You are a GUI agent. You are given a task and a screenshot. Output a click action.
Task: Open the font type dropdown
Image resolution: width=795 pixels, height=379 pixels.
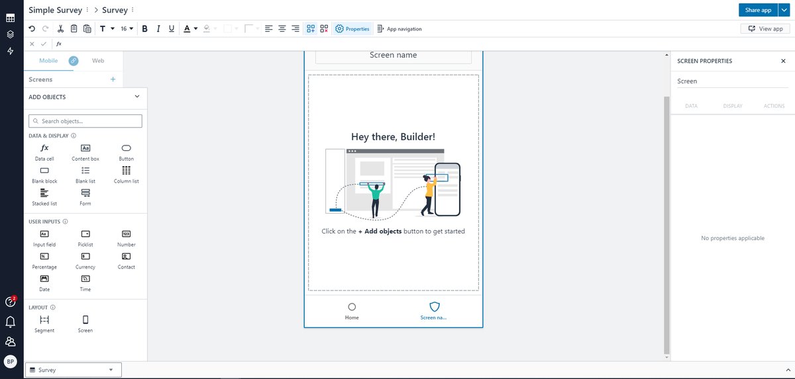[106, 28]
